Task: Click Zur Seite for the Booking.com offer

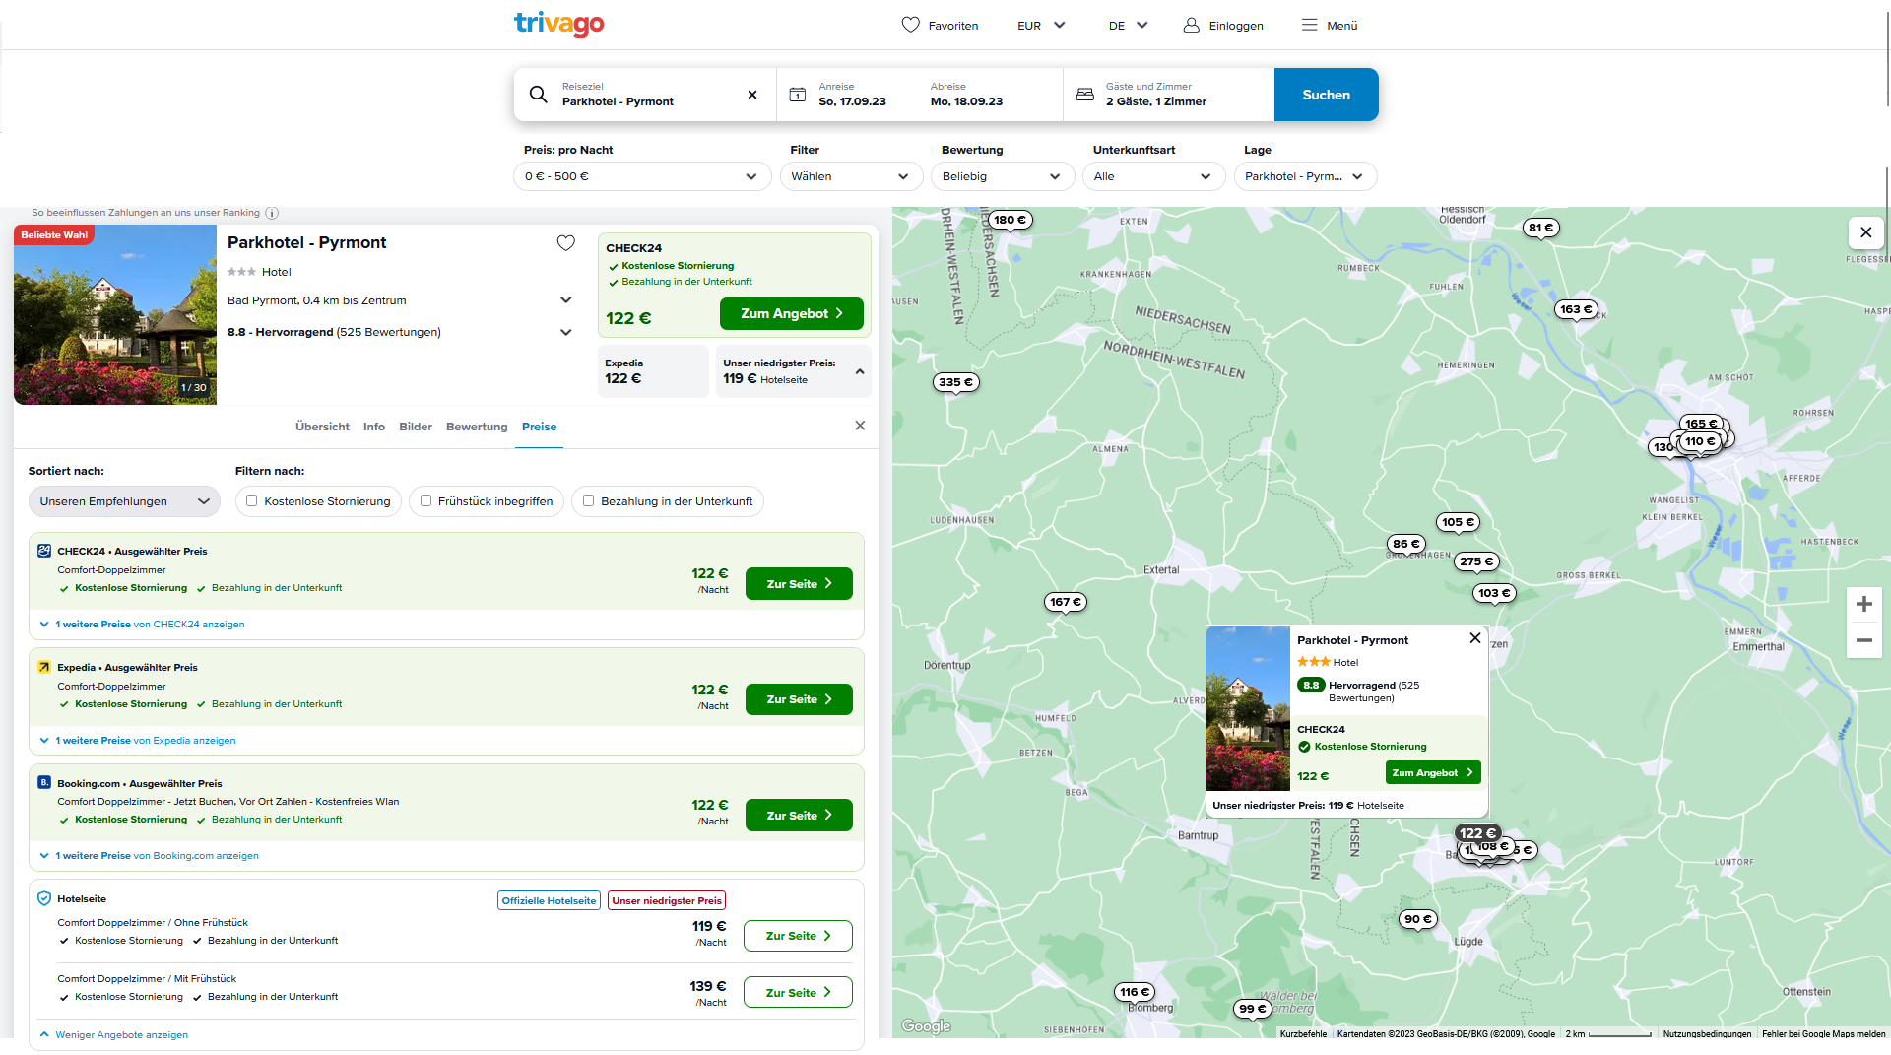Action: coord(799,816)
